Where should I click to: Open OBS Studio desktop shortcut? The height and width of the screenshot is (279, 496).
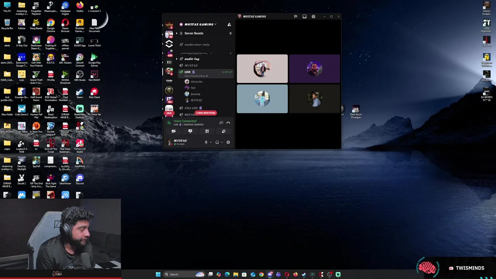coord(80,75)
